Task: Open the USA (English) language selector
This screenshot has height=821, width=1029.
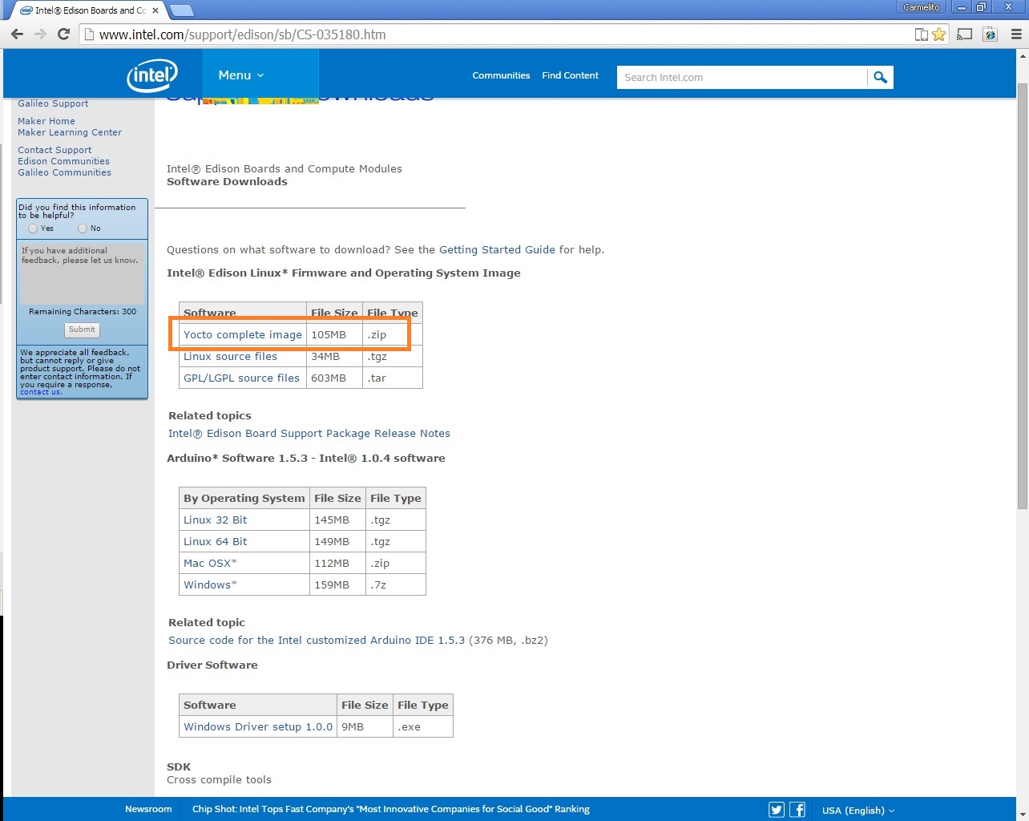Action: [x=858, y=810]
